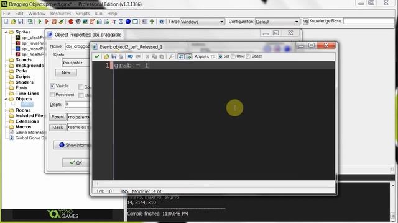Create a room using rectangle icon

136,22
